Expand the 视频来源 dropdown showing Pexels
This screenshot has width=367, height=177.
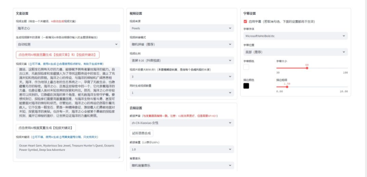(181, 28)
